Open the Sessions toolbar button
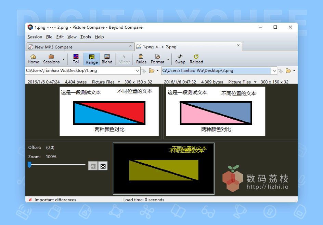Image resolution: width=323 pixels, height=225 pixels. point(51,59)
